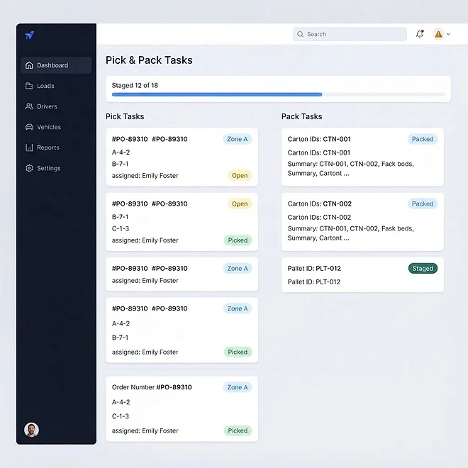This screenshot has width=468, height=468.
Task: Click Picked badge on B-7-1 C-1-3 card
Action: (x=238, y=240)
